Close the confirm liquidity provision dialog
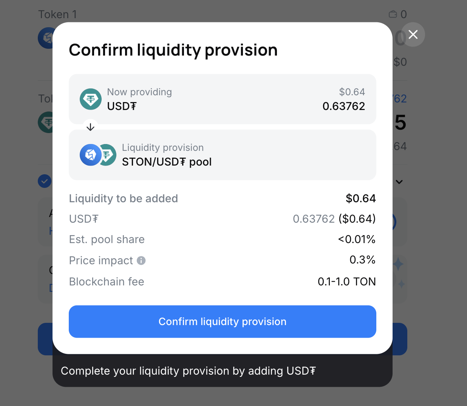 pos(413,35)
